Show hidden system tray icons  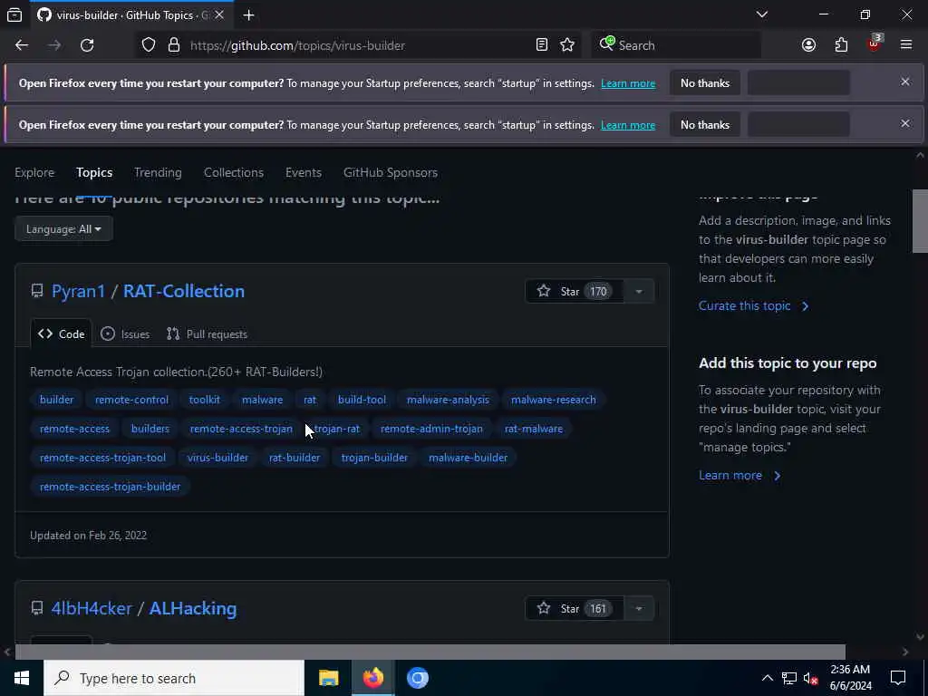coord(767,678)
